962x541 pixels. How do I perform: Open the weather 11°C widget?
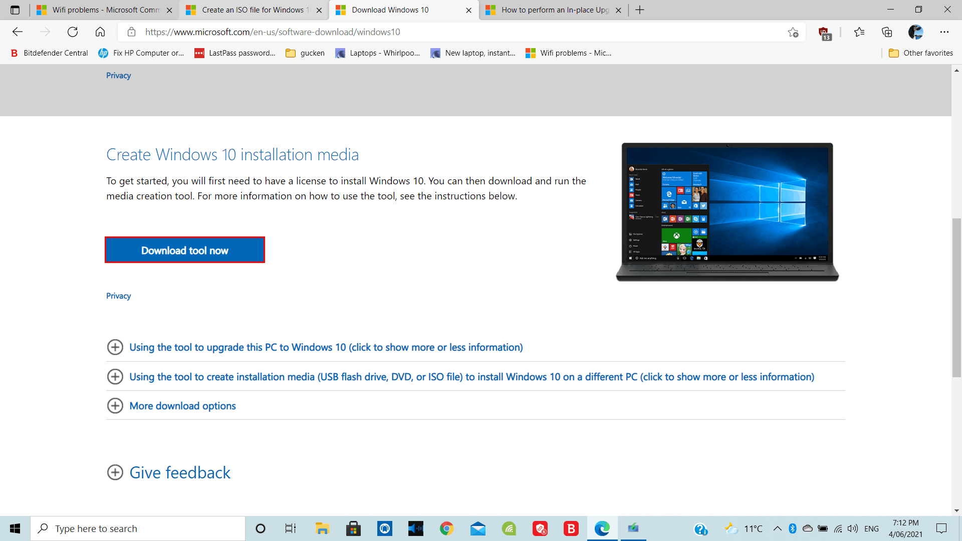[x=744, y=528]
